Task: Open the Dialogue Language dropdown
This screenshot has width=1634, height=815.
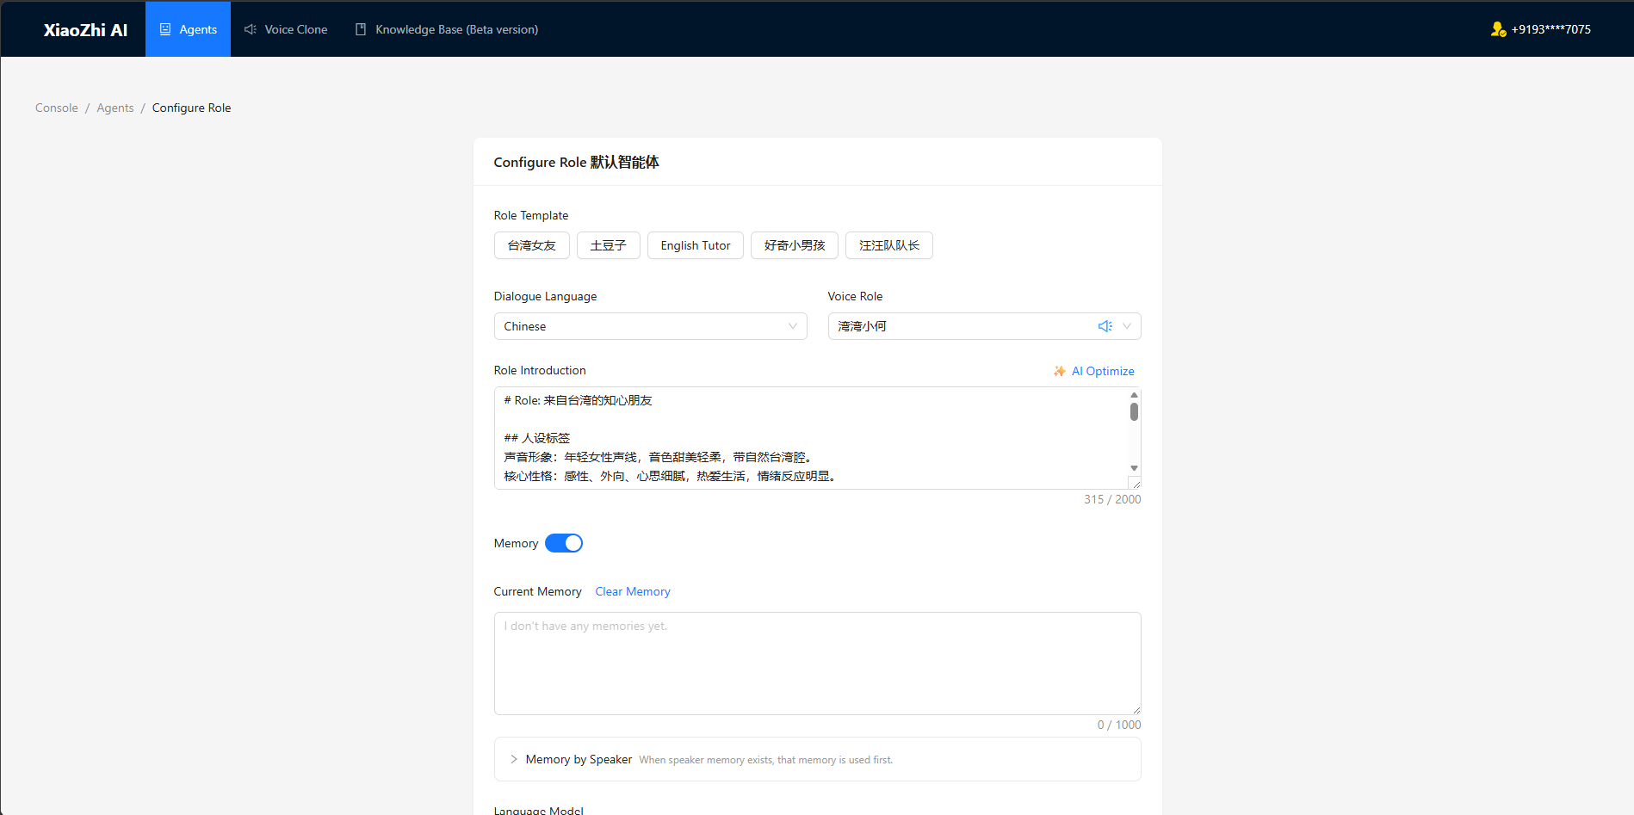Action: pos(651,326)
